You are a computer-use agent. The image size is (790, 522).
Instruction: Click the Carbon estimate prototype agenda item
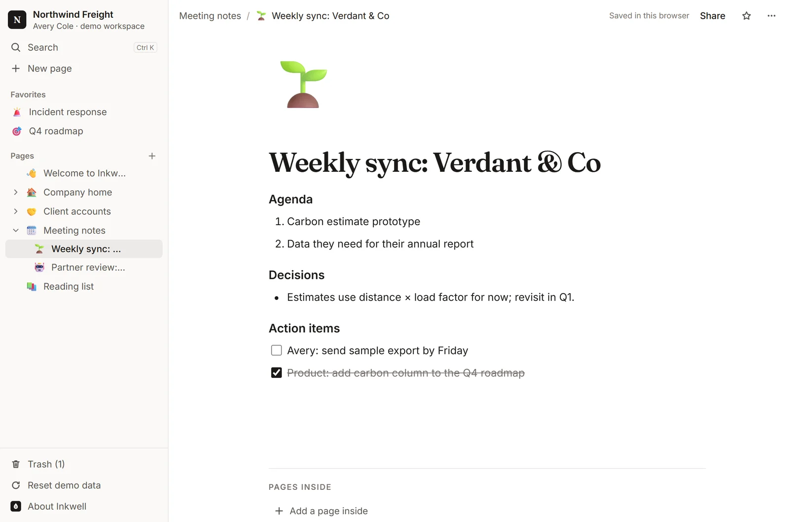(x=354, y=222)
